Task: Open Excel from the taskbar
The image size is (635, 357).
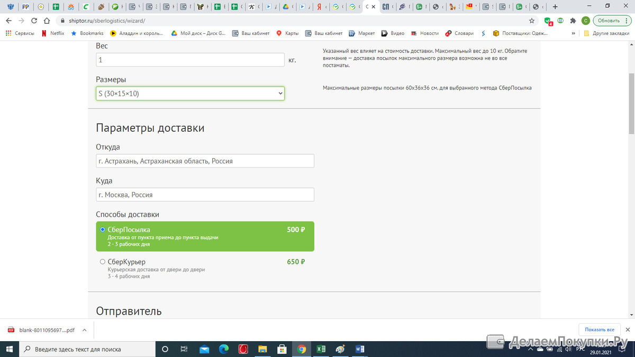Action: 321,349
